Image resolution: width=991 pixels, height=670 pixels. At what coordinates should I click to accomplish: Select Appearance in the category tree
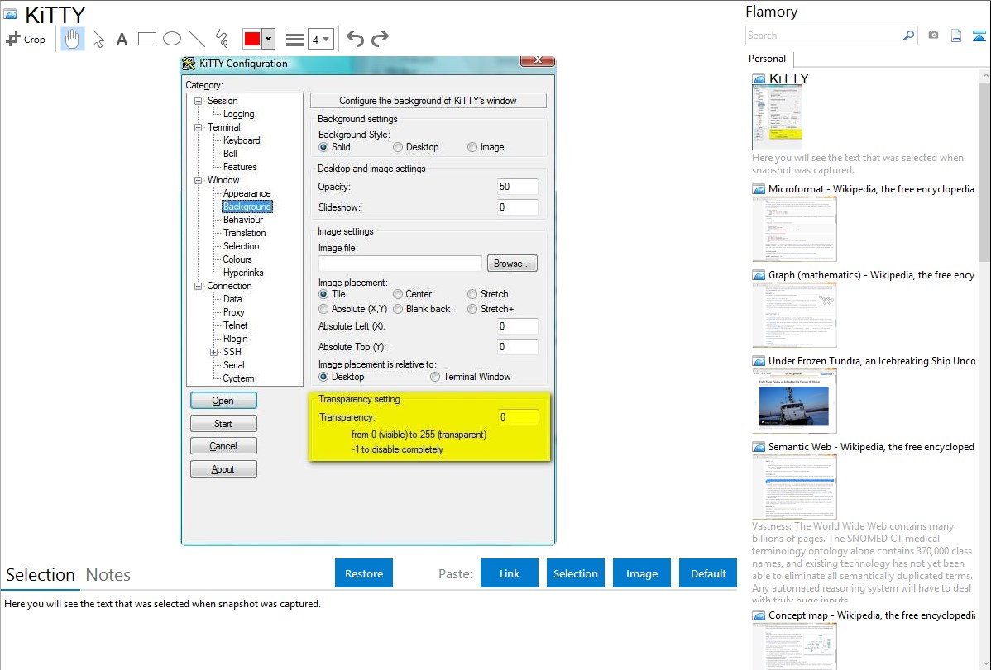coord(247,193)
